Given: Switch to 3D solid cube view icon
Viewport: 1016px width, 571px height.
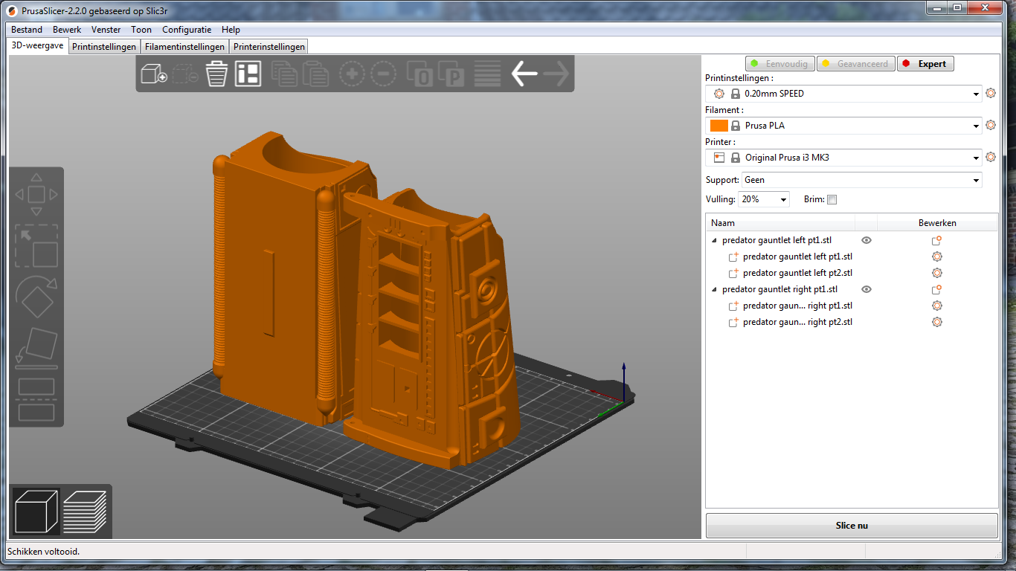Looking at the screenshot, I should pyautogui.click(x=36, y=511).
